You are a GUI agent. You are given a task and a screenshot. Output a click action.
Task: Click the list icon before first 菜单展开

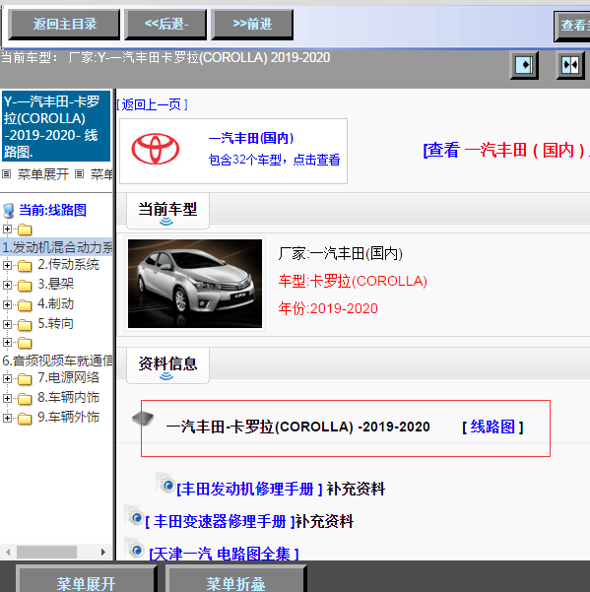(x=7, y=174)
